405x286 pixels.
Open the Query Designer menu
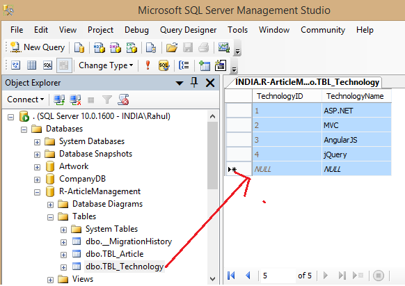(x=188, y=30)
